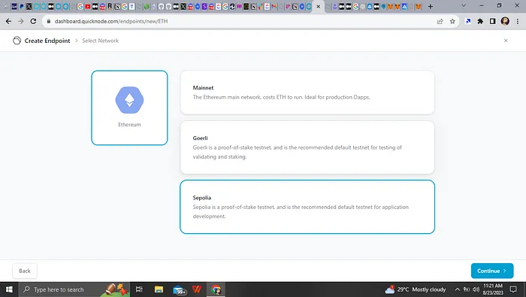
Task: Select the Ethereum chain card
Action: click(129, 108)
